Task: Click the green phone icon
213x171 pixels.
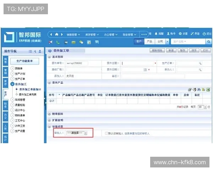Action: coord(58,42)
